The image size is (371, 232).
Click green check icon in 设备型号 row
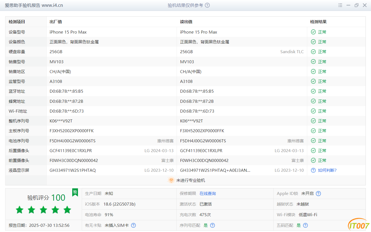tap(313, 32)
